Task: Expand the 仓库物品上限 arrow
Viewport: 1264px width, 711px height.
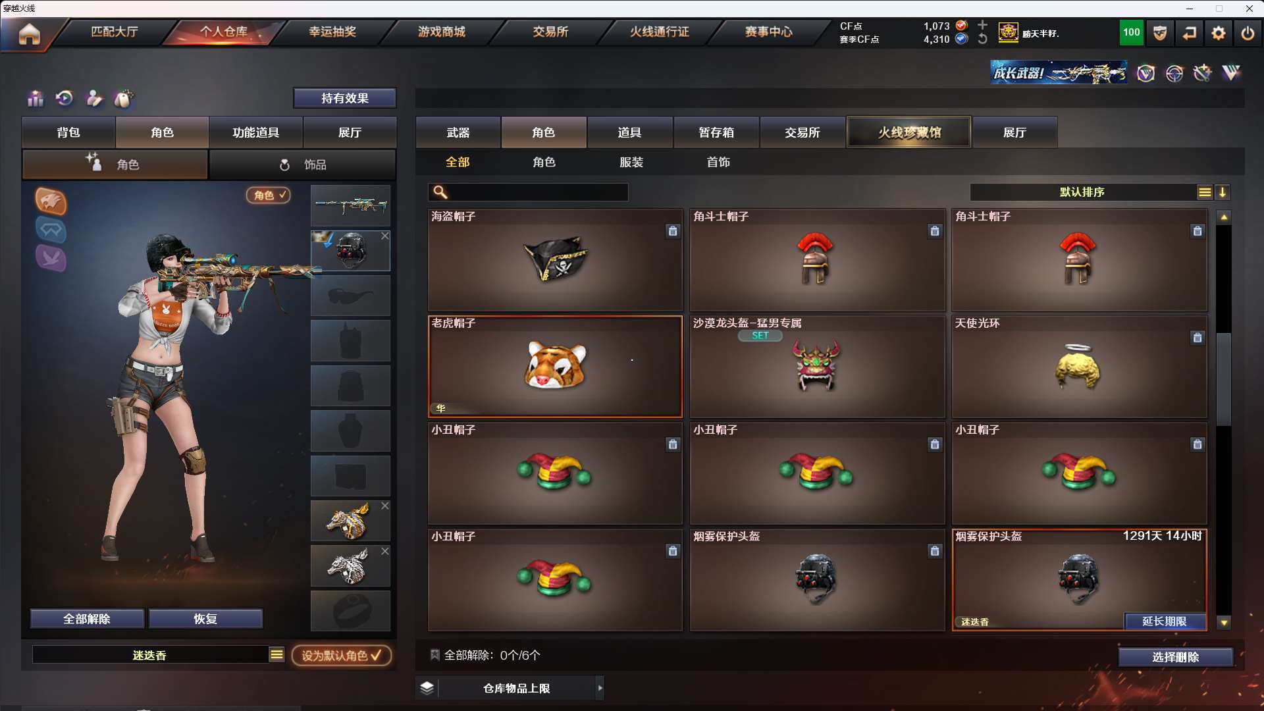Action: 600,688
